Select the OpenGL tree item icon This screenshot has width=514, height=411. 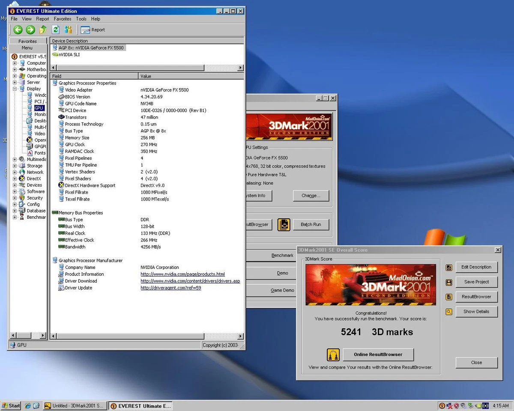30,140
